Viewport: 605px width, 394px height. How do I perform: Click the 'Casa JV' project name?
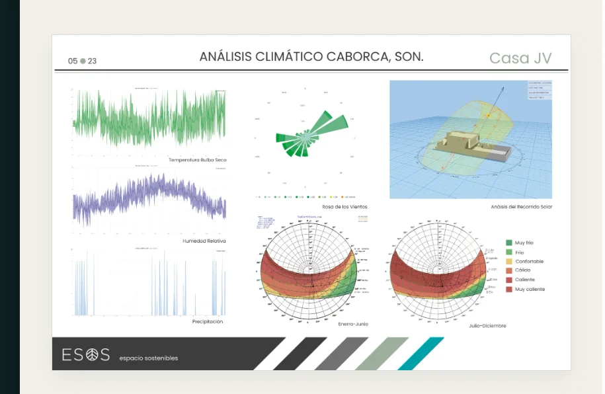(520, 58)
